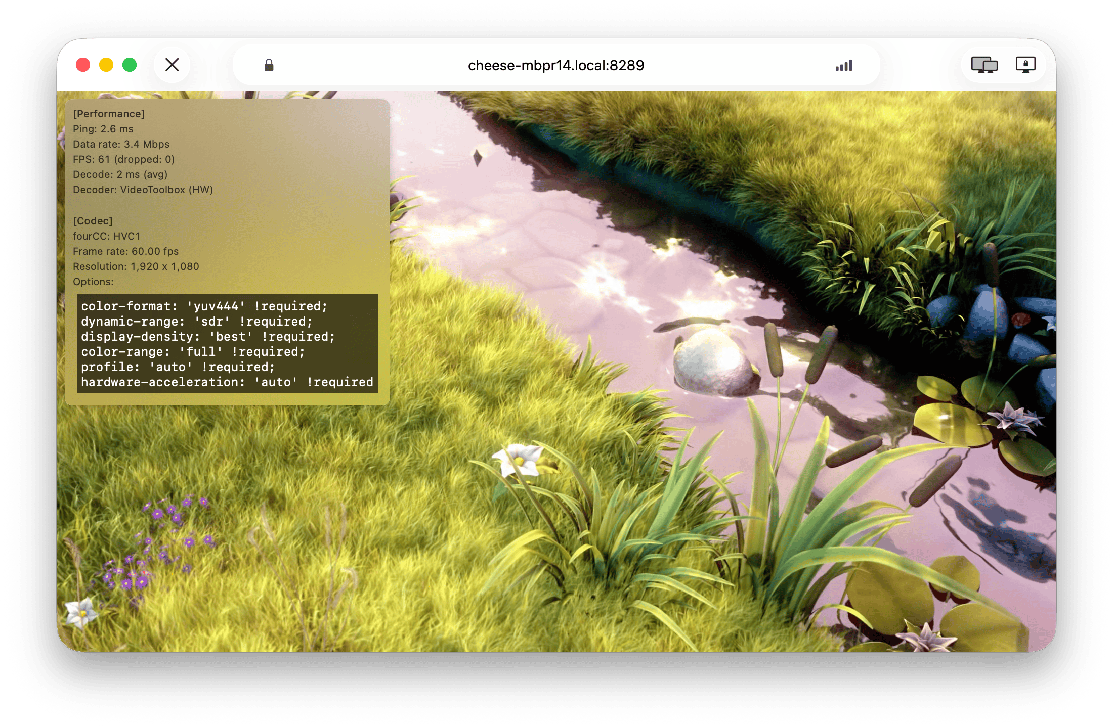This screenshot has height=727, width=1113.
Task: Click the color-format 'yuv444' option line
Action: [x=204, y=306]
